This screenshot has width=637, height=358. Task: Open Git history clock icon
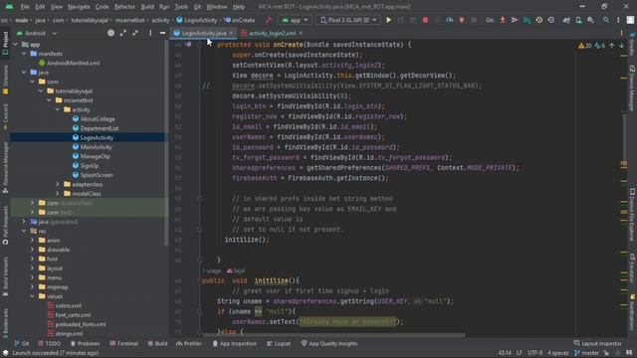tap(539, 20)
